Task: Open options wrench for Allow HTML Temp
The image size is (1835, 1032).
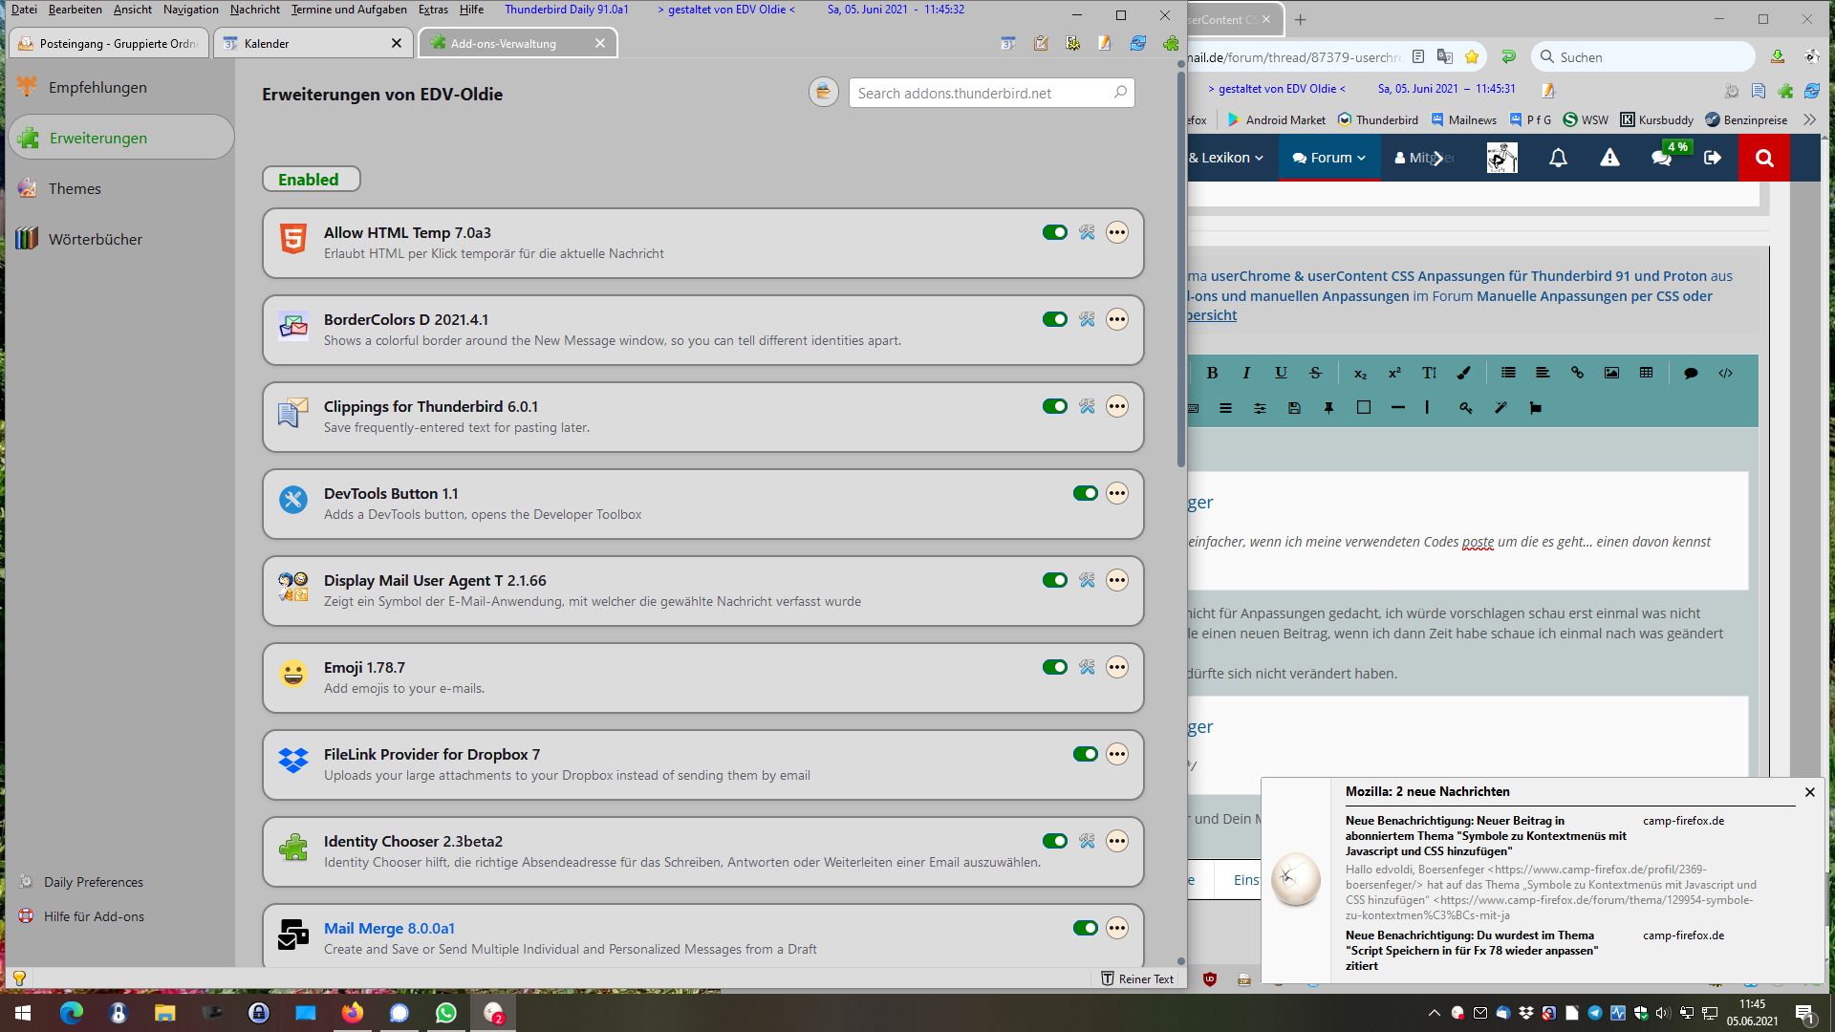Action: click(1087, 232)
